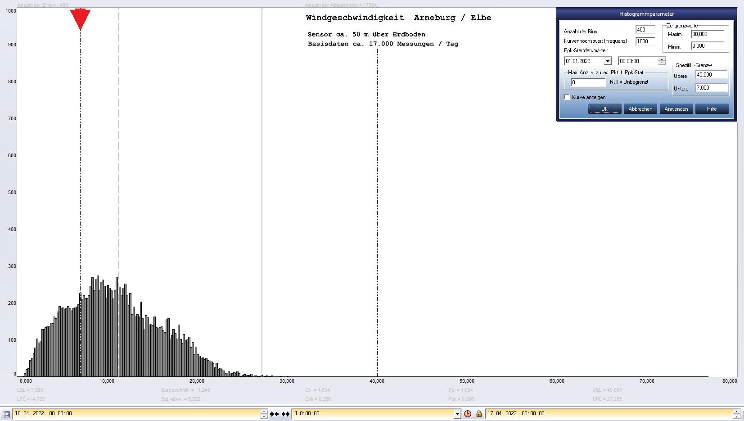Image resolution: width=744 pixels, height=421 pixels.
Task: Enable the 'Kurve anzeigen' checkbox
Action: pos(567,97)
